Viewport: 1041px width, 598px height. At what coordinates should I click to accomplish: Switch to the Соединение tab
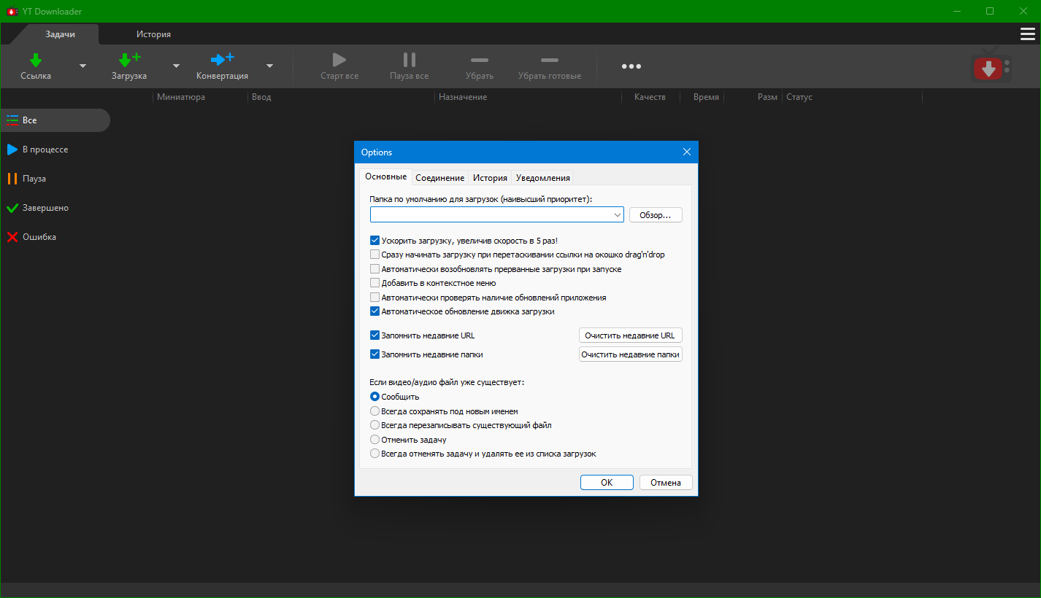[439, 178]
